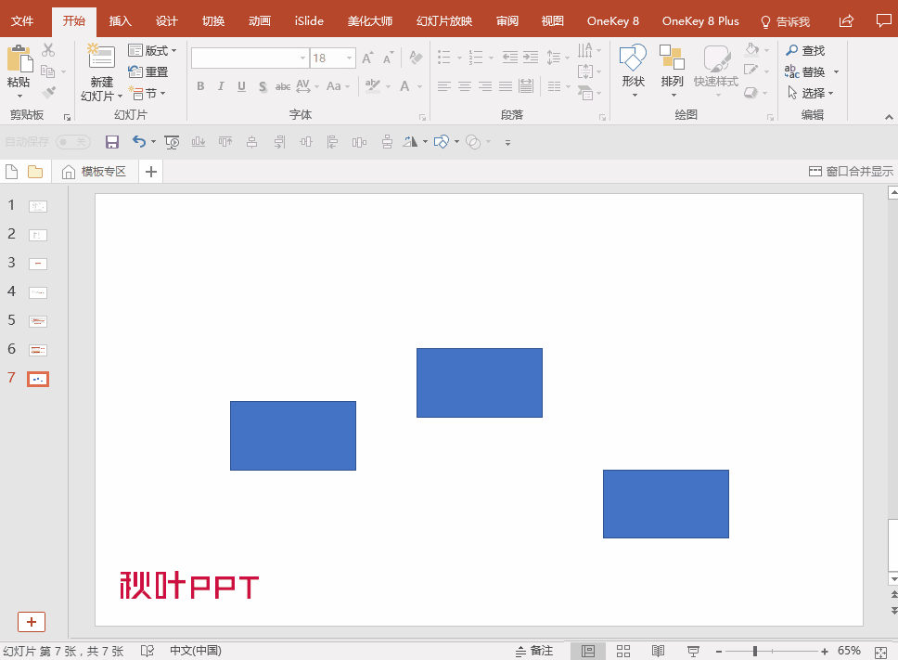Open the Insert (插入) ribbon tab

(x=121, y=20)
